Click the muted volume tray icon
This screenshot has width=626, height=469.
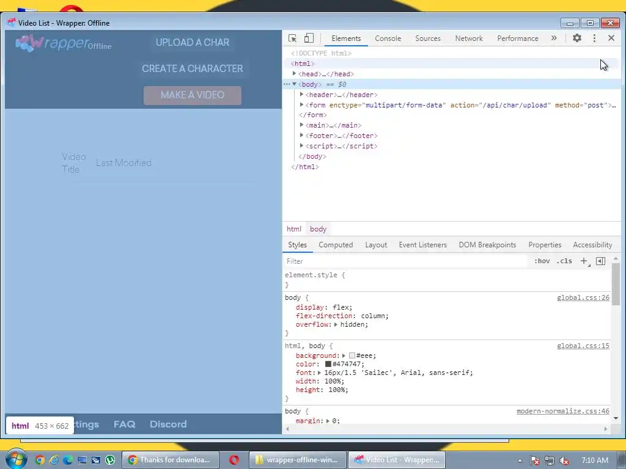(564, 460)
